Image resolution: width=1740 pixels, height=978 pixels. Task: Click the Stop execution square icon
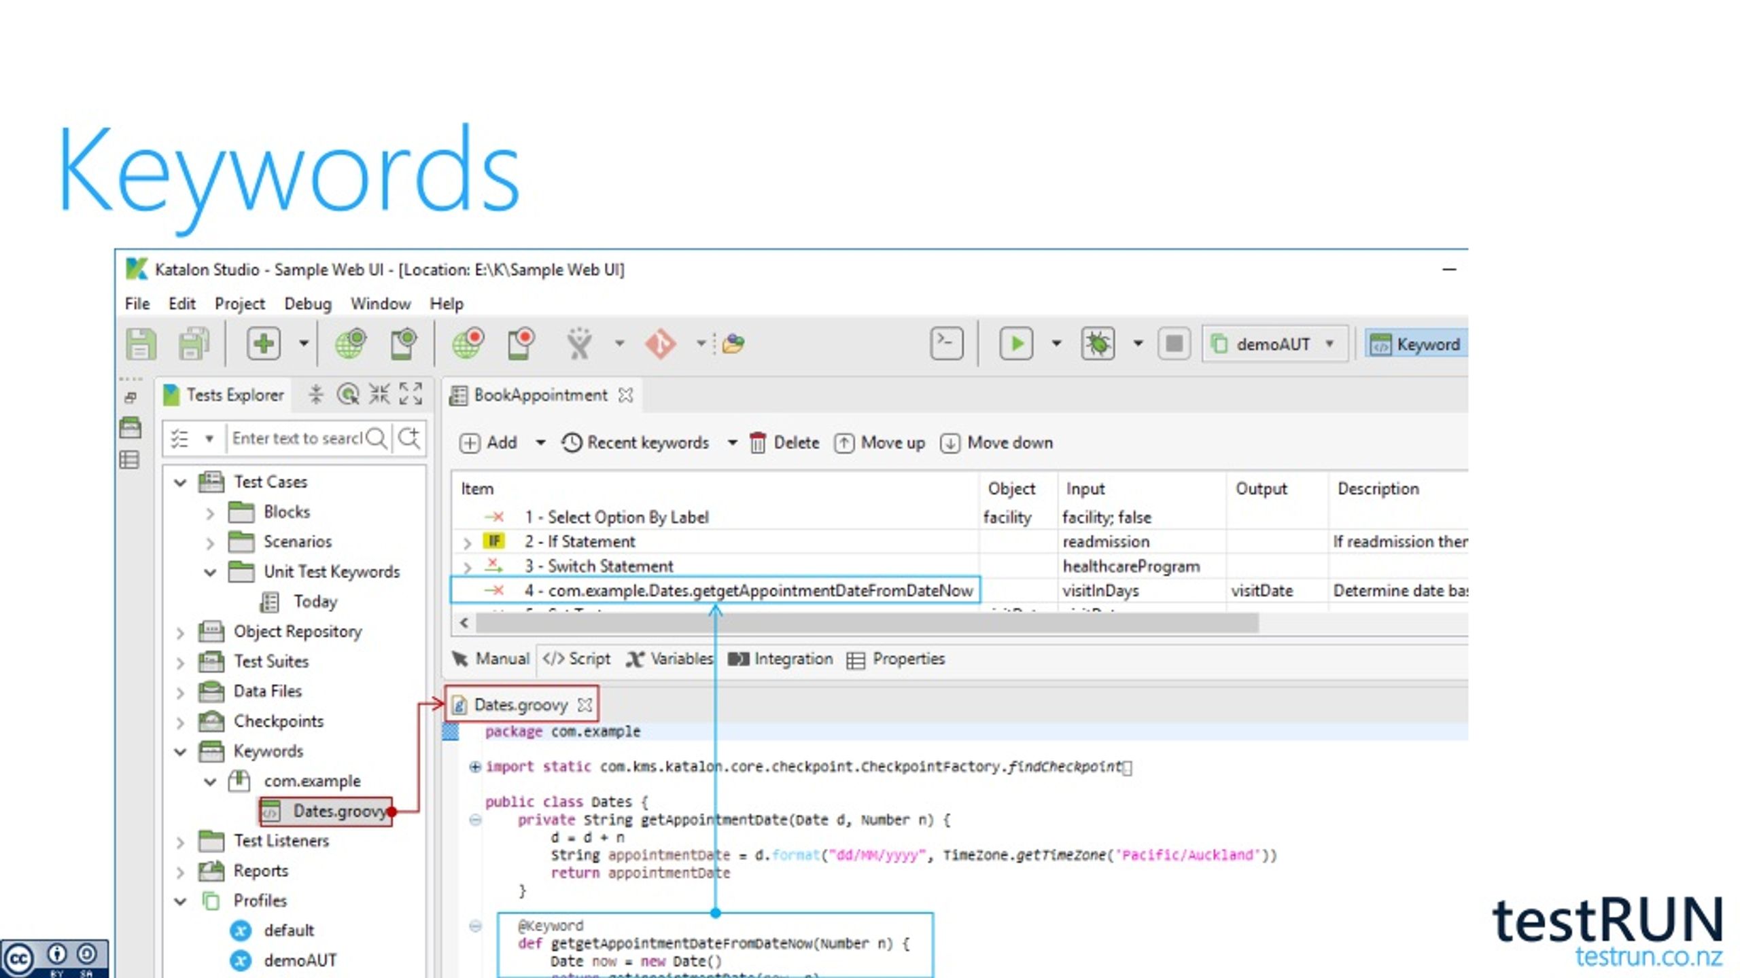tap(1174, 344)
